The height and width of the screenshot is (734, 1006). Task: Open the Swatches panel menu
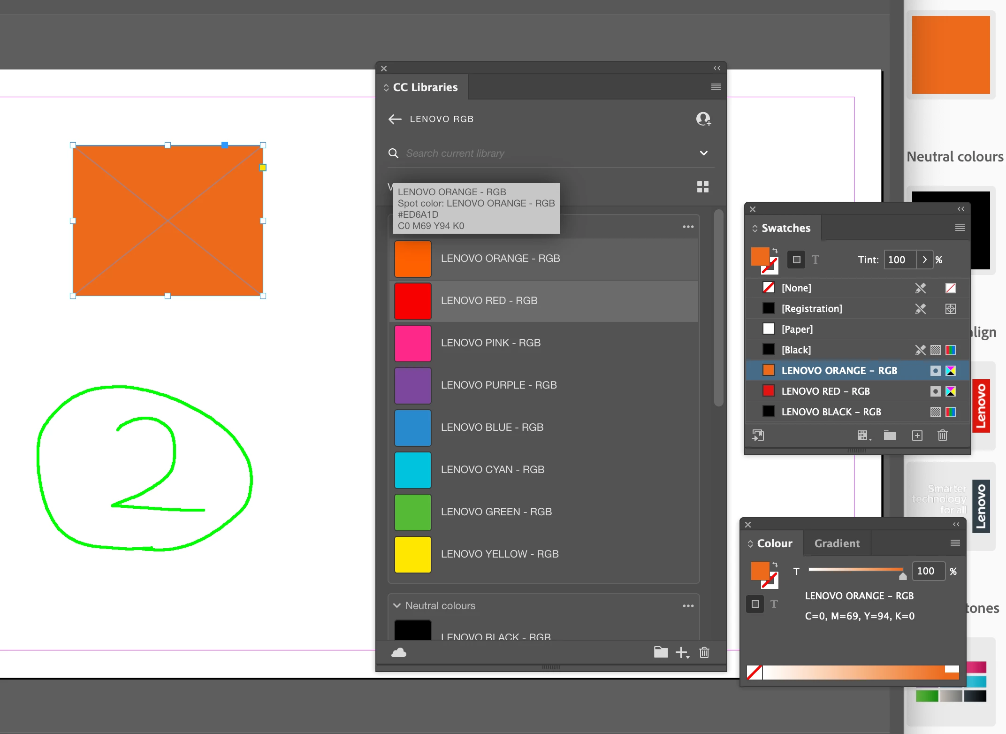[x=960, y=228]
